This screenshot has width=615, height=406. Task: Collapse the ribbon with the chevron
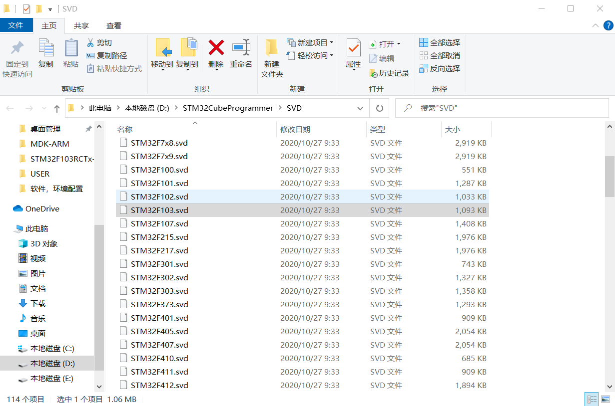coord(595,25)
